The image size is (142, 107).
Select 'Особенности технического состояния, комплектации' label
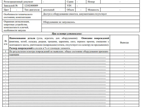pos(18,16)
